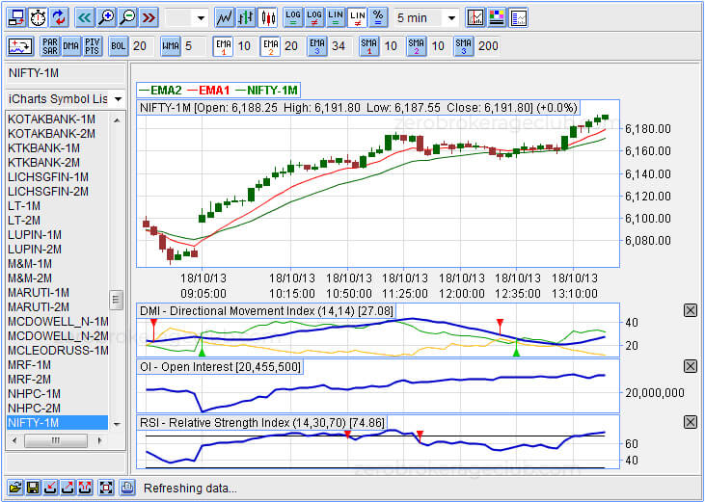Screen dimensions: 705x502
Task: Select LUPIN-1M in the symbol list
Action: (x=57, y=235)
